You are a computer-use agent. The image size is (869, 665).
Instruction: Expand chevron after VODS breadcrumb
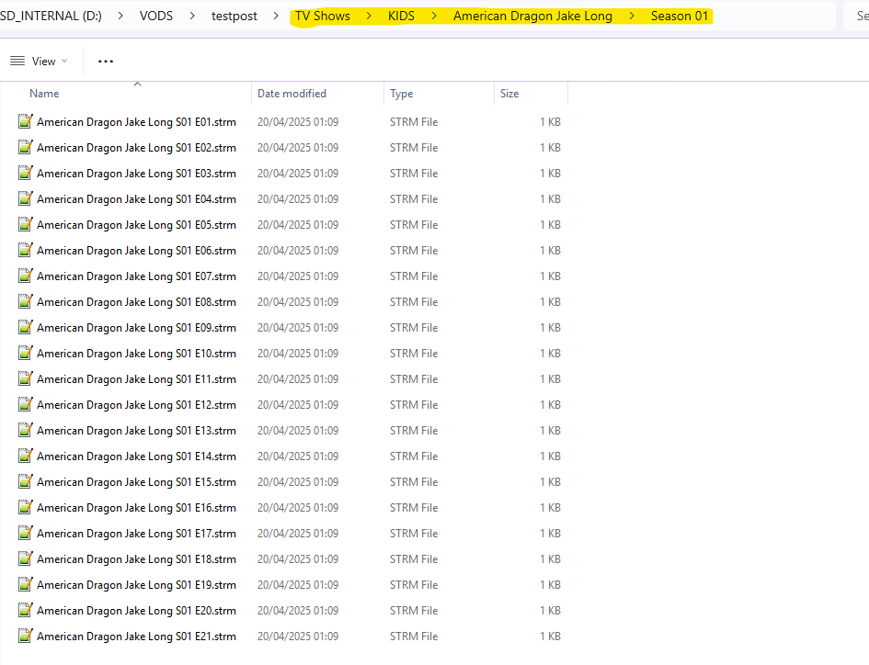pos(192,16)
